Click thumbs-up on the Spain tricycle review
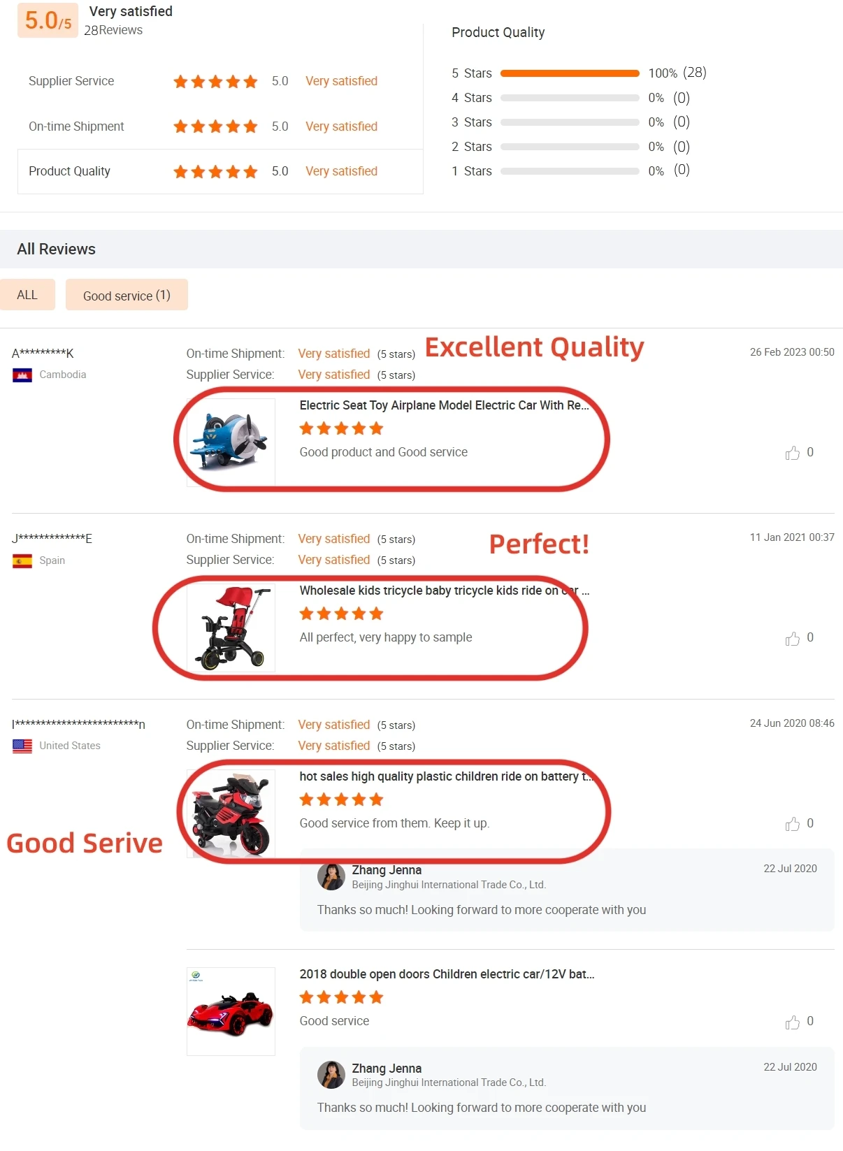 tap(792, 638)
